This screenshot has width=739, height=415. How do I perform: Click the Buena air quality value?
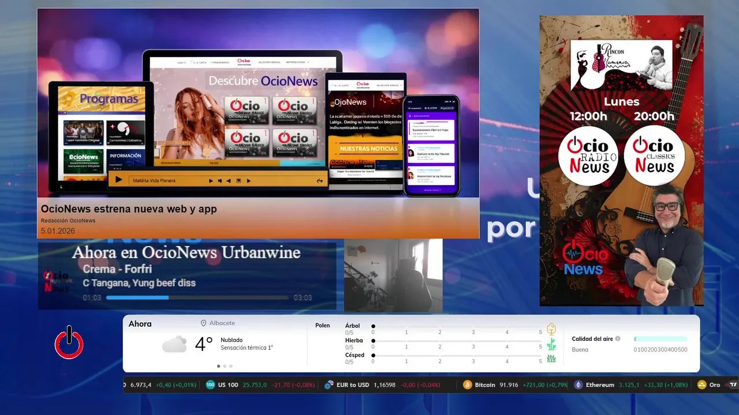pyautogui.click(x=580, y=349)
